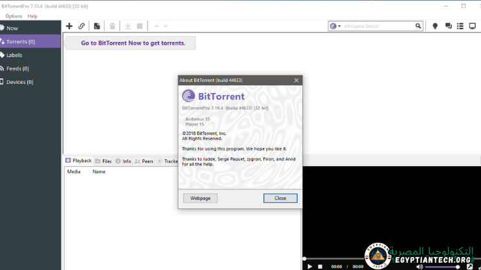Close About dialog with X icon
481x270 pixels.
pyautogui.click(x=296, y=80)
